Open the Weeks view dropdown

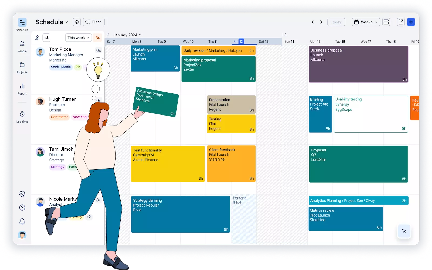tap(366, 22)
